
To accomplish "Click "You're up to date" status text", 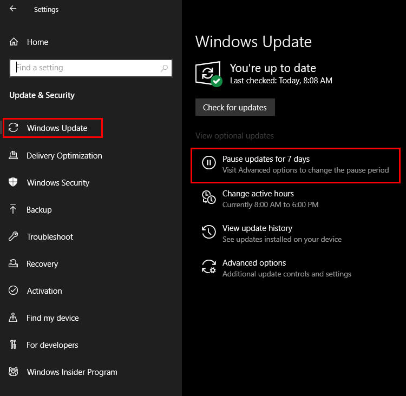I will pos(273,68).
